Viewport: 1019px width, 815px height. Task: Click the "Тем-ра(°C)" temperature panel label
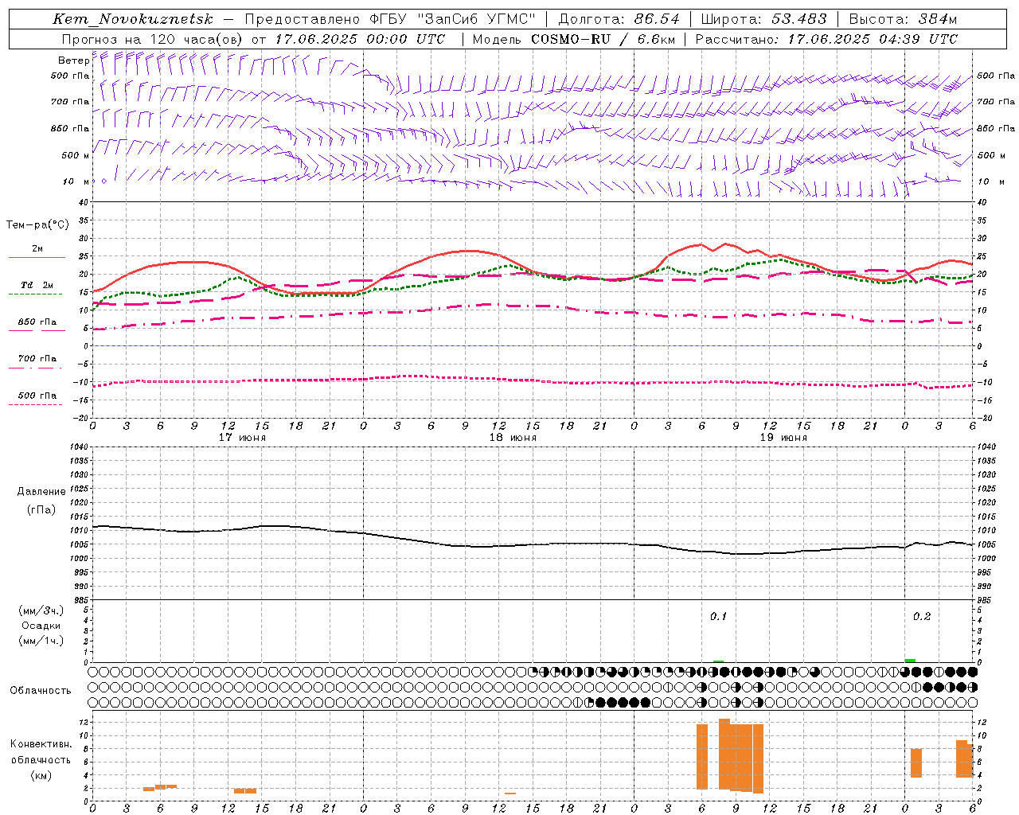tap(37, 225)
